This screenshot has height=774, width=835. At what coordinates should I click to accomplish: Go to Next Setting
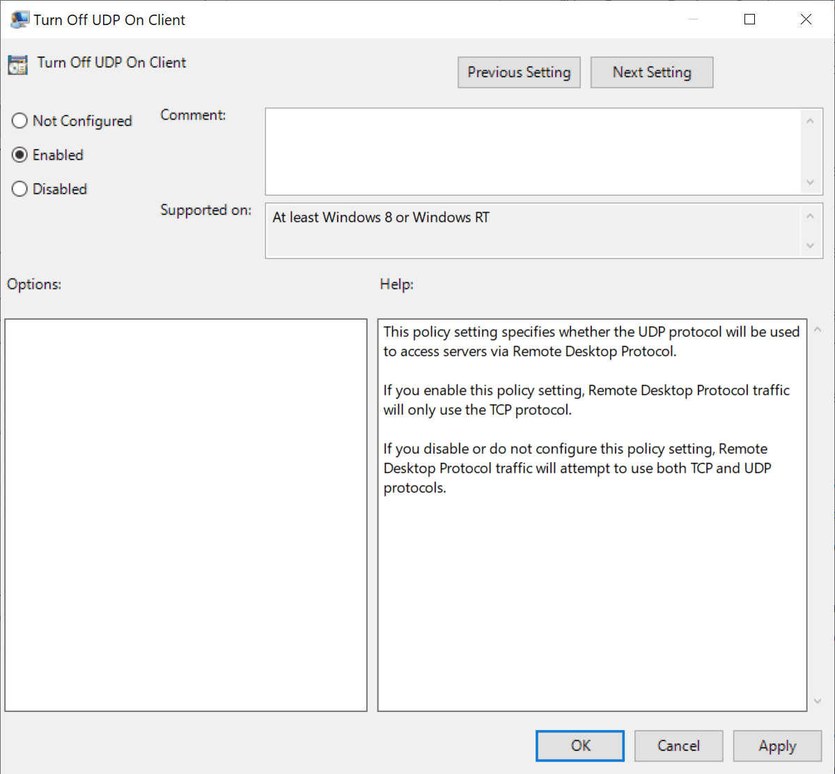652,72
